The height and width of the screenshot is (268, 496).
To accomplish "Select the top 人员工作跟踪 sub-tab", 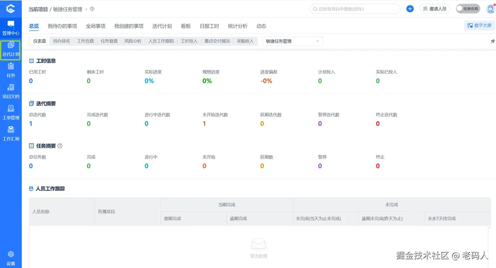I will tap(161, 41).
